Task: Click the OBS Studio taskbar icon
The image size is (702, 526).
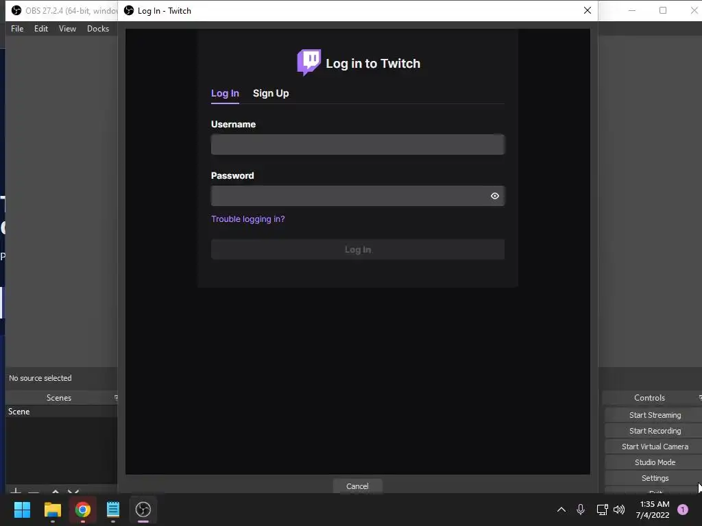Action: (143, 510)
